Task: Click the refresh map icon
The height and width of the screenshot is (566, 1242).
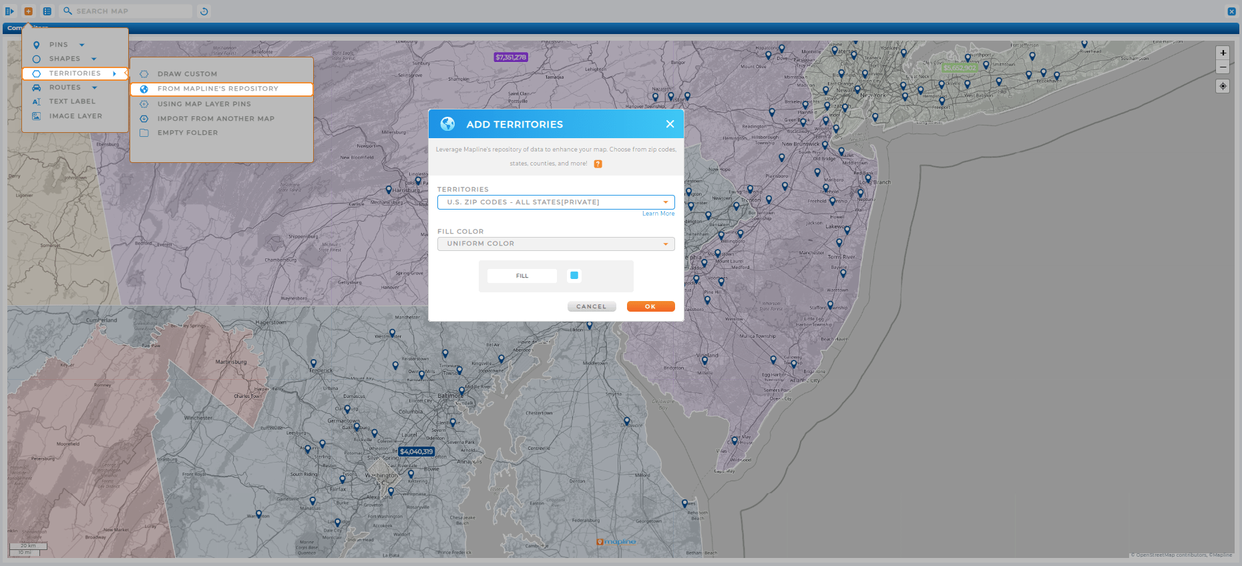Action: tap(204, 11)
